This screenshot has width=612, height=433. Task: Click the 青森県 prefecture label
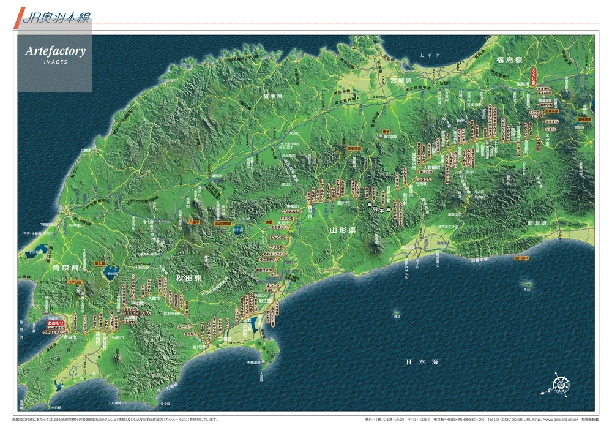click(65, 268)
